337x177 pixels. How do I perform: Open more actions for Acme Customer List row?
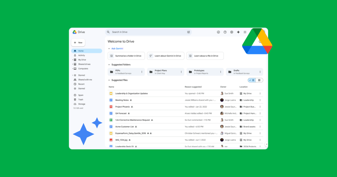[x=260, y=127]
